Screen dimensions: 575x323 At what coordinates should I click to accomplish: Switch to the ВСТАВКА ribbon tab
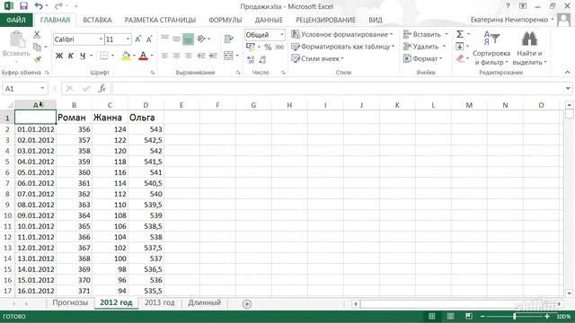(x=97, y=20)
